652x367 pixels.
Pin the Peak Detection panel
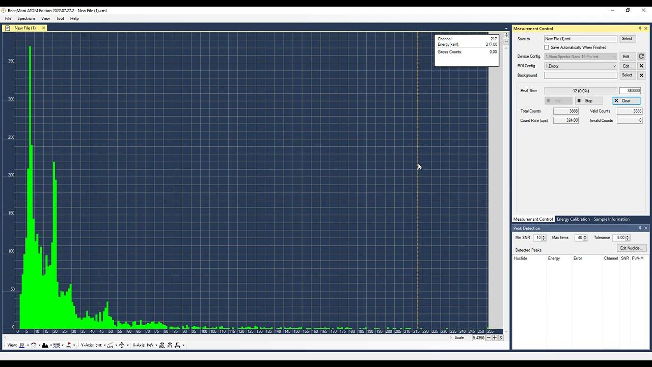click(x=640, y=228)
